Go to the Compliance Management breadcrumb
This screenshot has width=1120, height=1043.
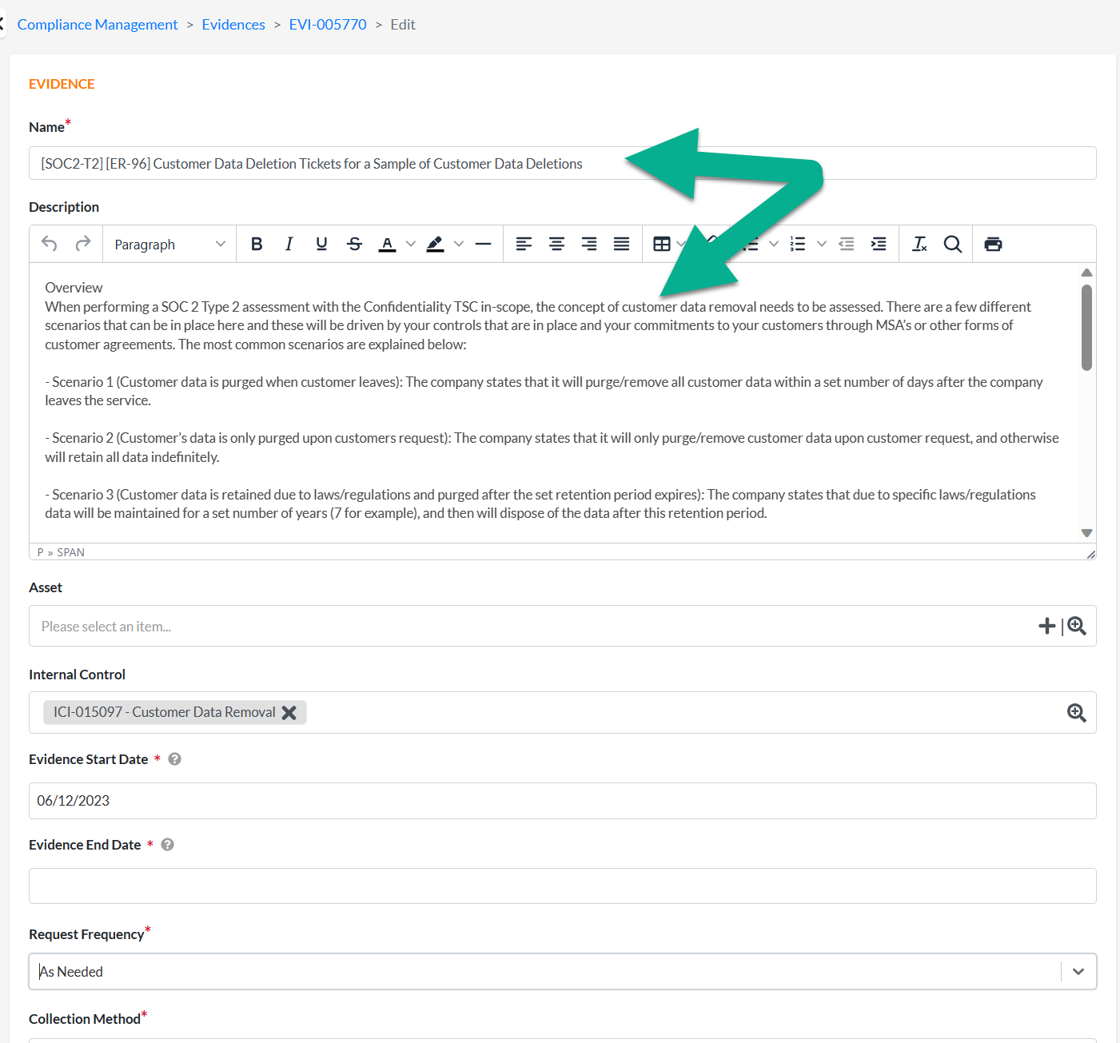tap(98, 25)
